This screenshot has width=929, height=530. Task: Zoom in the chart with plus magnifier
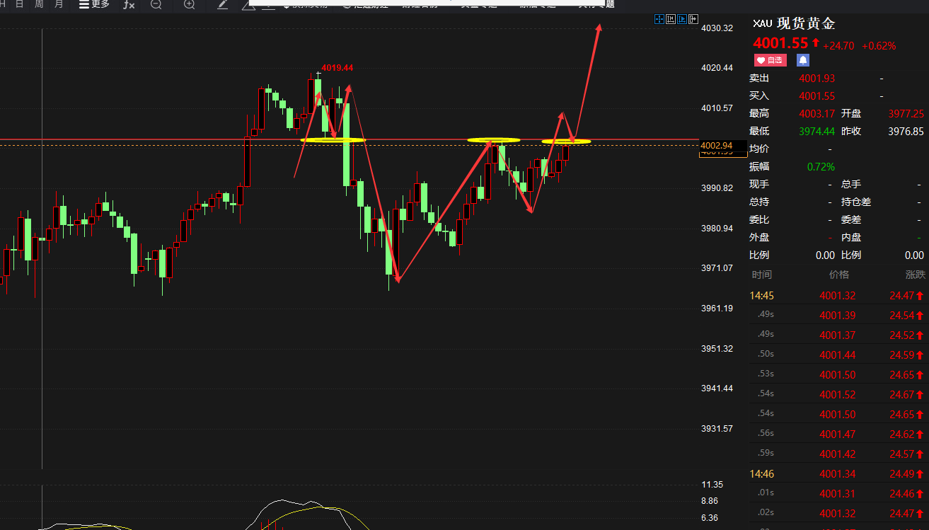(189, 4)
